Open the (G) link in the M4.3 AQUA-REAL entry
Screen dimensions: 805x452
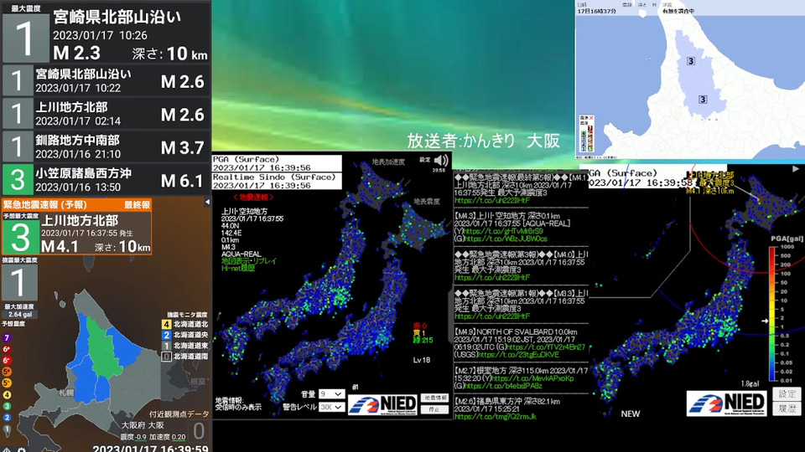click(x=505, y=239)
